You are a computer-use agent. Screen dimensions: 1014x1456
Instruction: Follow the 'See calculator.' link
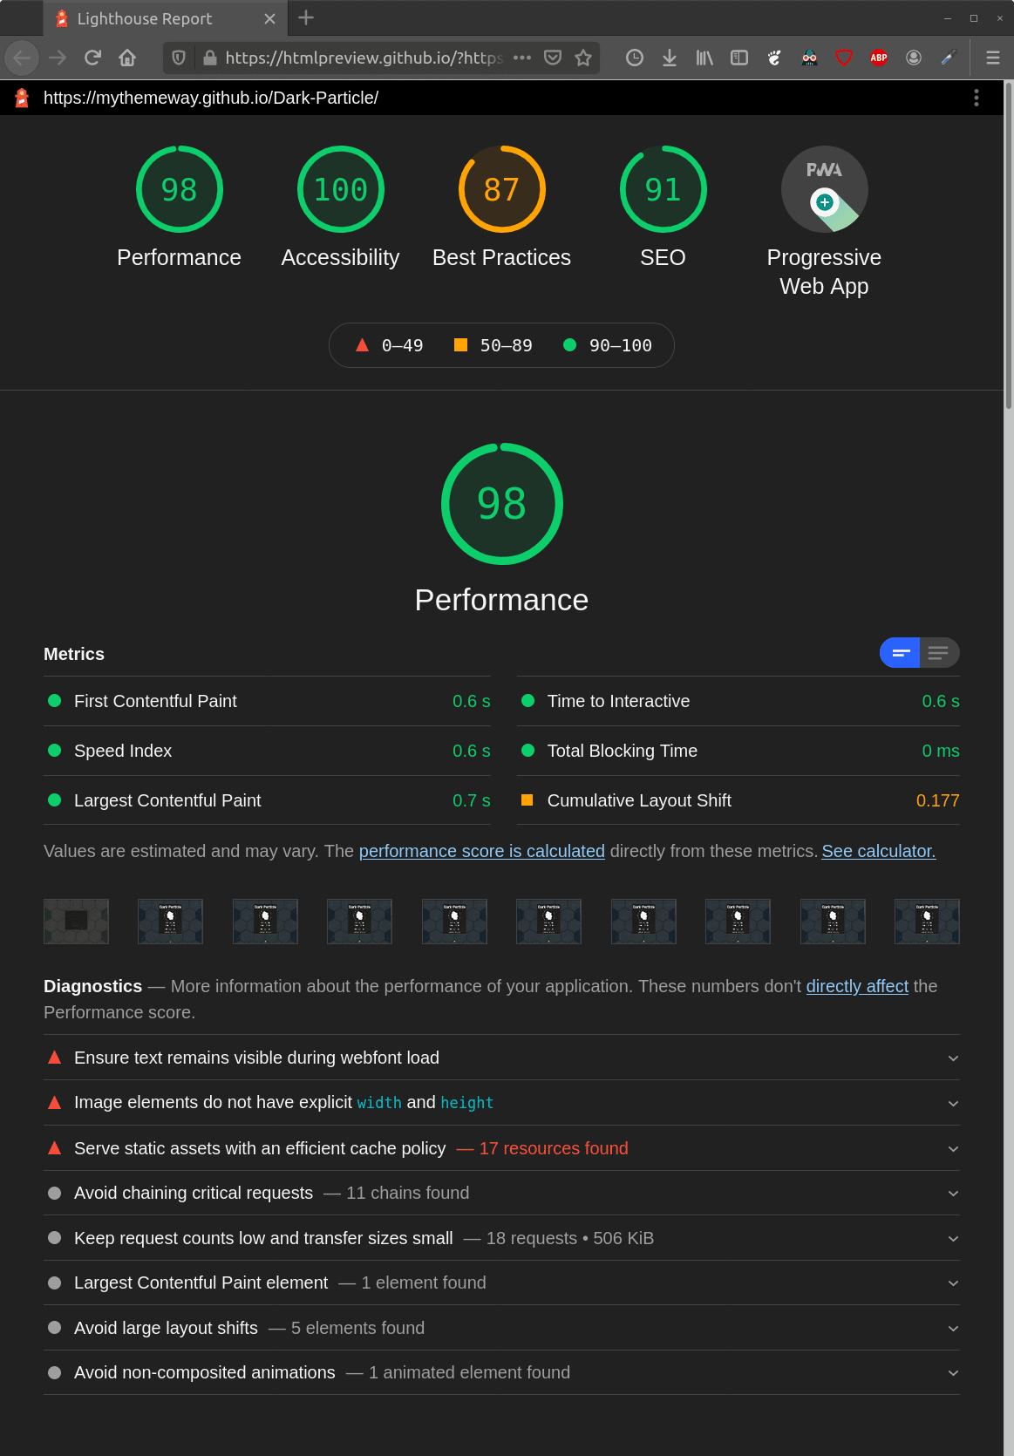(x=878, y=851)
